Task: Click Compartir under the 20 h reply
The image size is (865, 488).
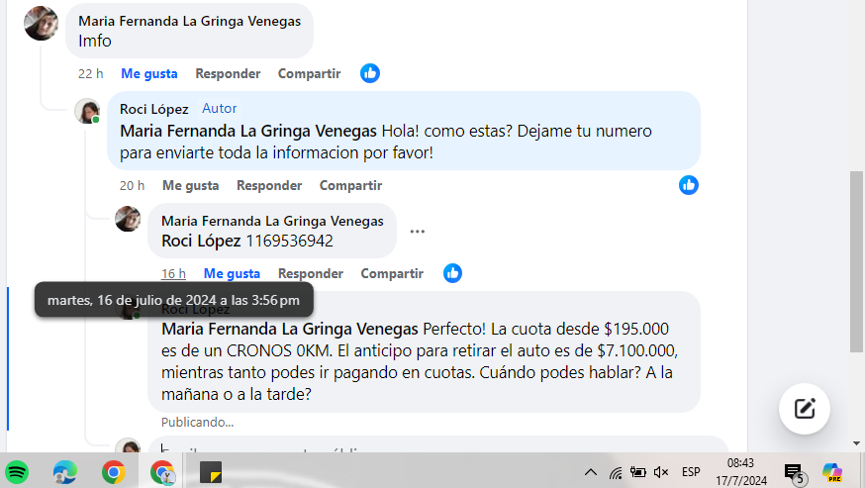Action: coord(351,185)
